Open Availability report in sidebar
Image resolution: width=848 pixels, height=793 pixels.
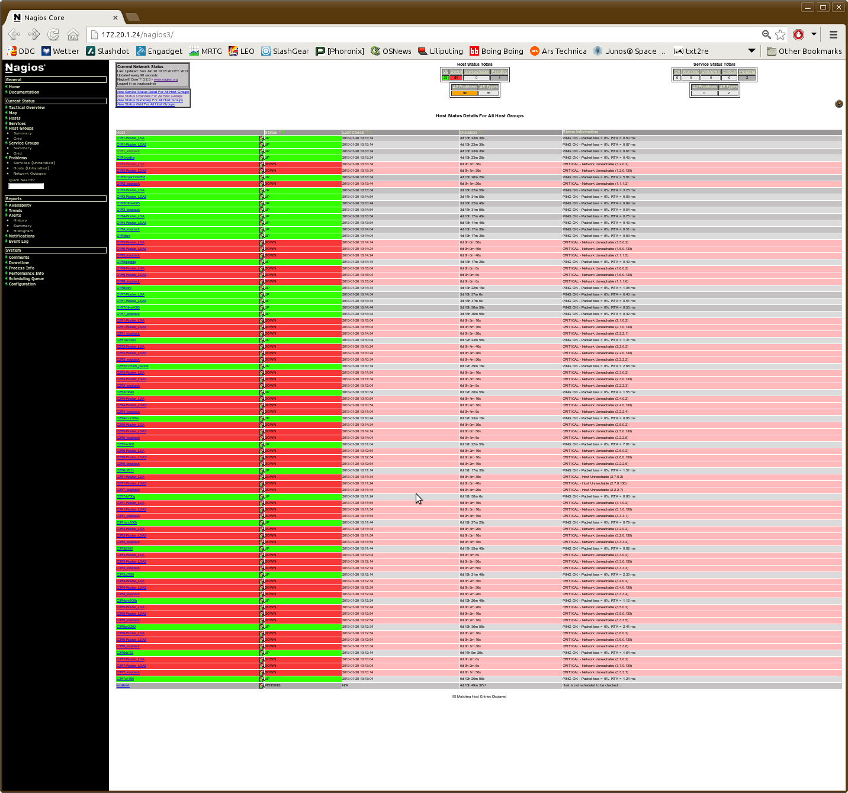[x=20, y=206]
